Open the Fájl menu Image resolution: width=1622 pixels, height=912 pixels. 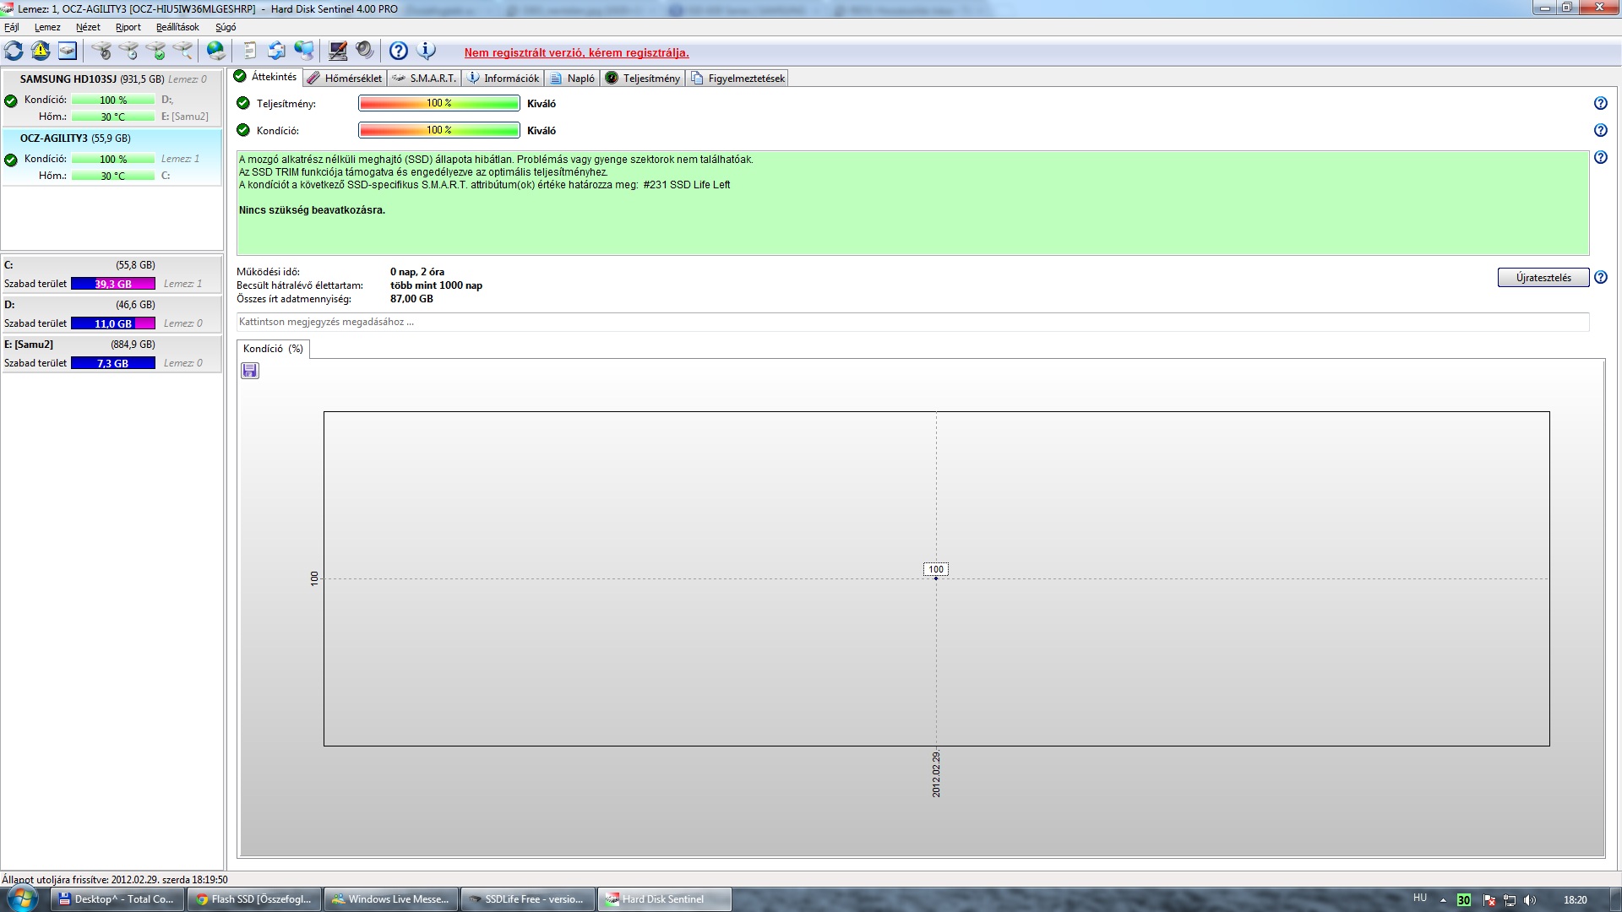click(12, 27)
